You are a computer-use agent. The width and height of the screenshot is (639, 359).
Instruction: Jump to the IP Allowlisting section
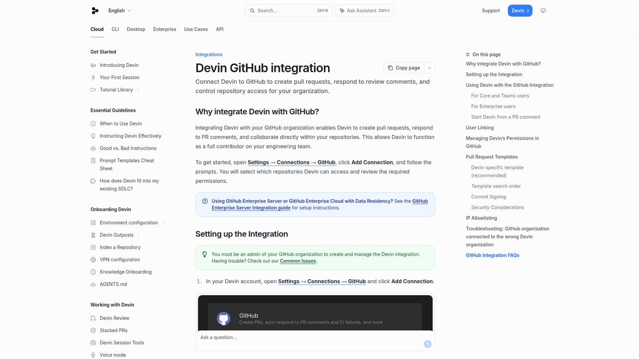(x=481, y=218)
